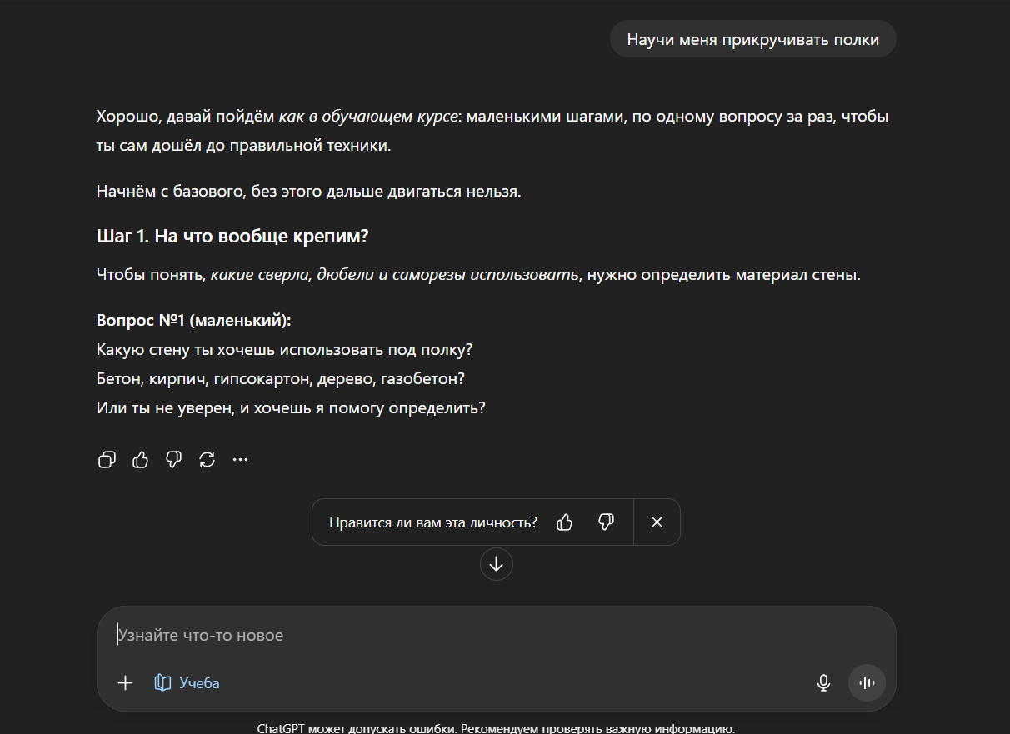
Task: Toggle the "Учеба" study mode chip
Action: [x=187, y=683]
